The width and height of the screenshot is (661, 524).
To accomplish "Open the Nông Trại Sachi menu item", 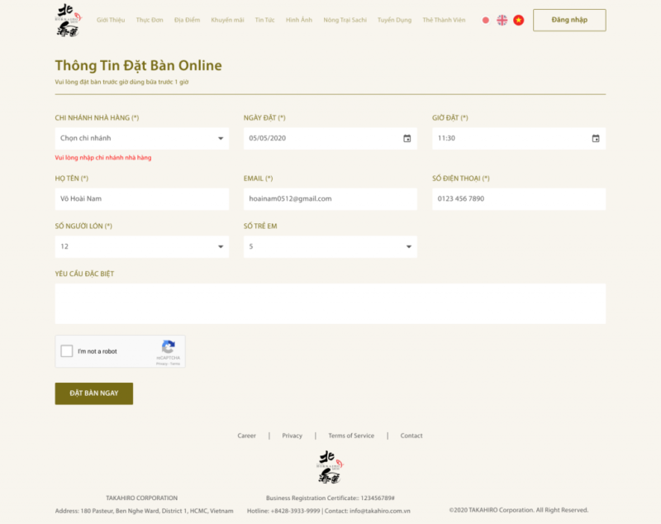I will 345,20.
